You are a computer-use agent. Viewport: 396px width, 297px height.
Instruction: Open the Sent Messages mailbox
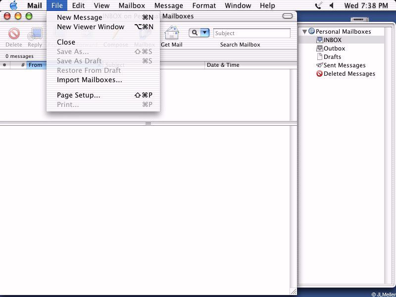tap(341, 65)
